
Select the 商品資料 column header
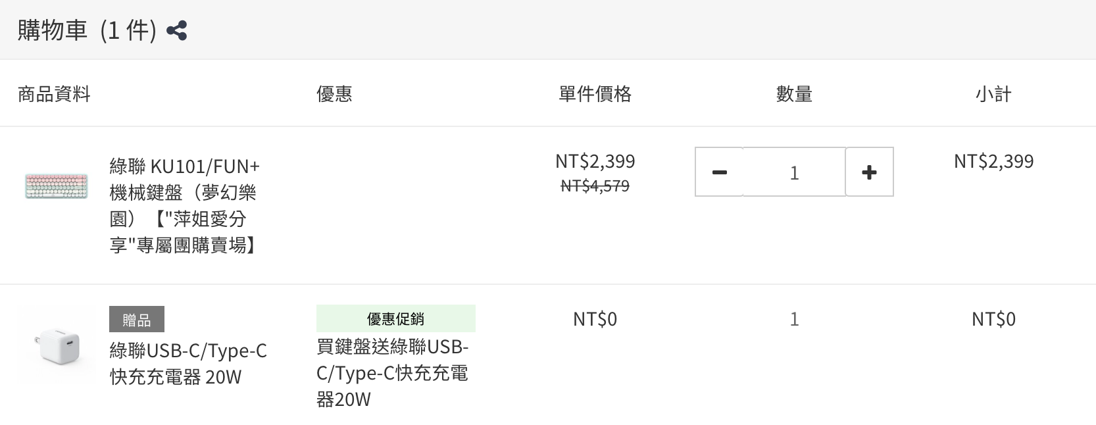click(53, 94)
